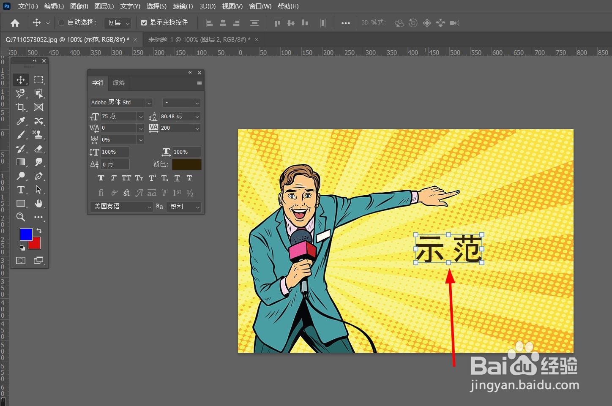612x406 pixels.
Task: Select the Brush tool
Action: [21, 135]
